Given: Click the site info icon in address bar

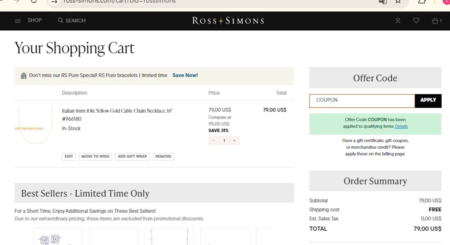Looking at the screenshot, I should pyautogui.click(x=54, y=2).
